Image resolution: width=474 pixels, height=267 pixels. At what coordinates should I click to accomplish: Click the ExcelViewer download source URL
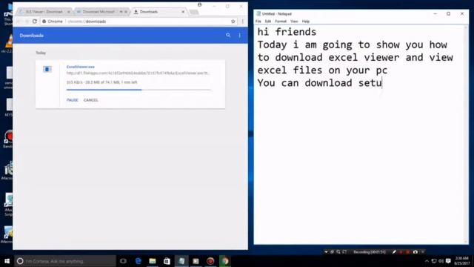click(138, 73)
